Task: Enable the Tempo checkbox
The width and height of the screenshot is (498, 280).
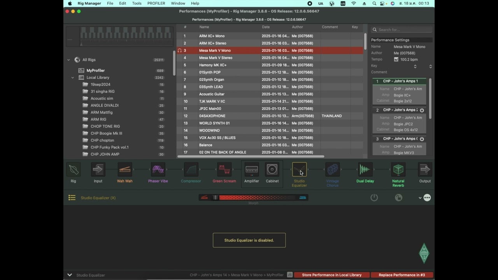Action: pyautogui.click(x=396, y=59)
